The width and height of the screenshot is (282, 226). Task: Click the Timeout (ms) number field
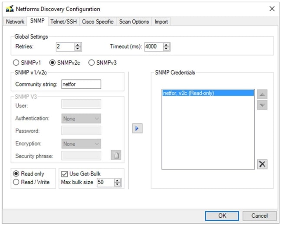tap(154, 47)
